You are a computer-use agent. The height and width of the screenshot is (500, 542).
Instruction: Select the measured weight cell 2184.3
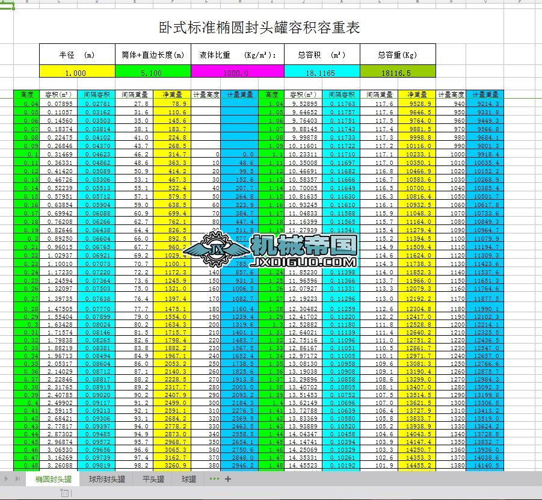[x=239, y=403]
